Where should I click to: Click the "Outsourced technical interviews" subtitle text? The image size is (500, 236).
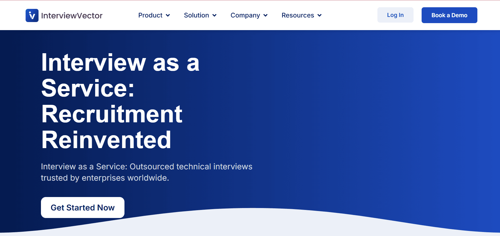point(191,167)
